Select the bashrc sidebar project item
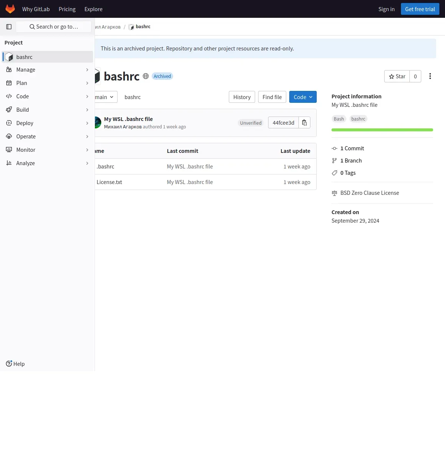The image size is (445, 459). 47,57
